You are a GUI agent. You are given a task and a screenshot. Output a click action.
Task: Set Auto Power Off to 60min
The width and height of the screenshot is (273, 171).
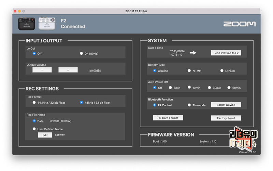pyautogui.click(x=229, y=88)
